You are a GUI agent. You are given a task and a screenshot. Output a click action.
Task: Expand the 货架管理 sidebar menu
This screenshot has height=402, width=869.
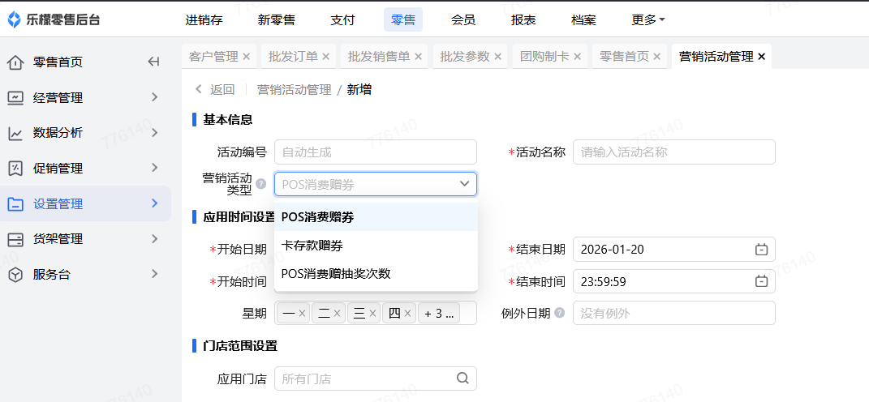click(x=155, y=238)
